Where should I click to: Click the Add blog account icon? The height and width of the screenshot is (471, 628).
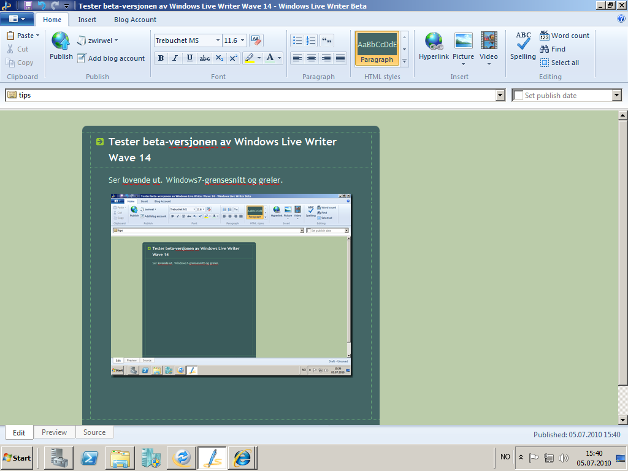point(82,58)
